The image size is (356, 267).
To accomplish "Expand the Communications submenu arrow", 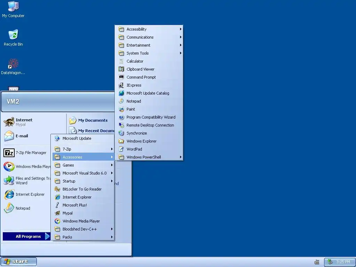I will coord(180,37).
